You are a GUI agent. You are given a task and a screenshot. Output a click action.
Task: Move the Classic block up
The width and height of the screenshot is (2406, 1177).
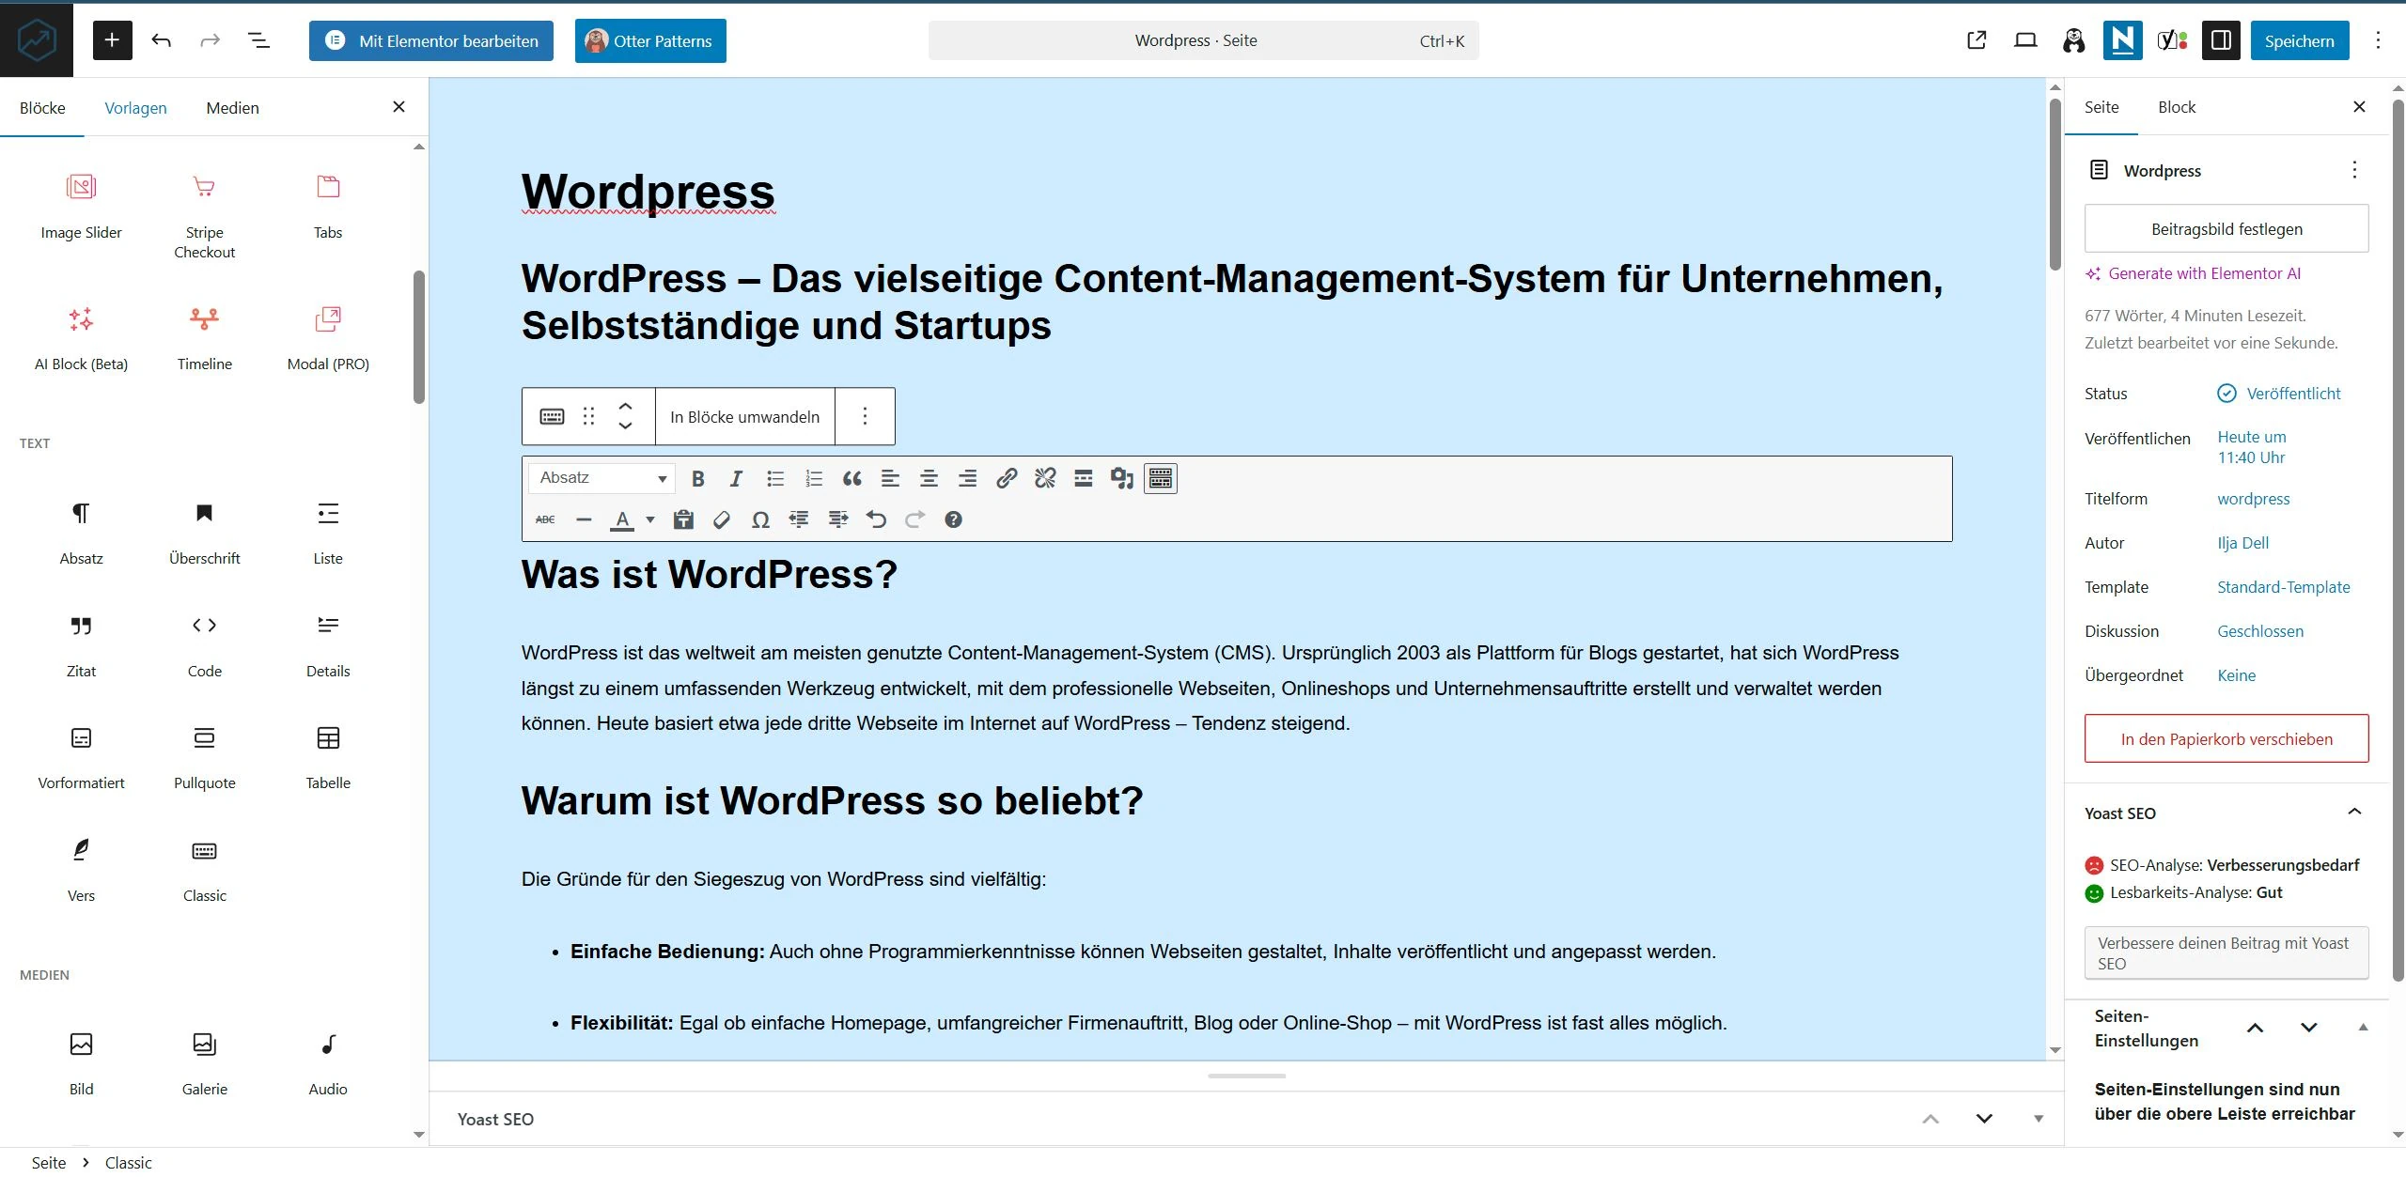click(625, 406)
